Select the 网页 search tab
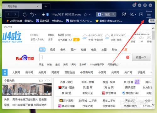The height and width of the screenshot is (113, 157). click(42, 50)
